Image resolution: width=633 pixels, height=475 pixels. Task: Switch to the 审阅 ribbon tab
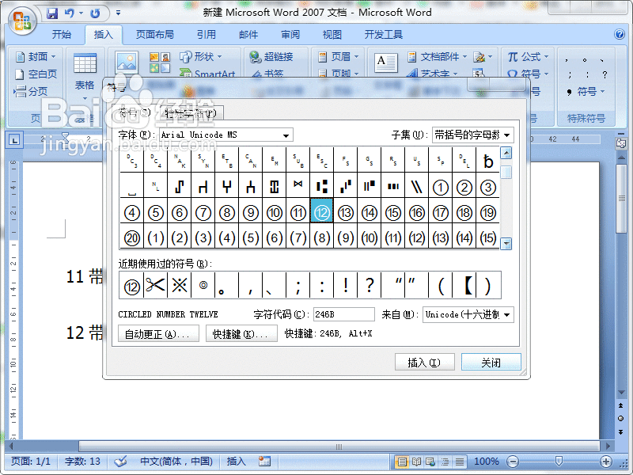(290, 34)
